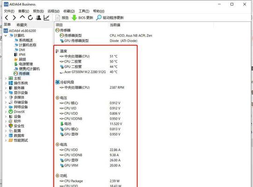The width and height of the screenshot is (253, 187).
Task: Open the user manage icon in toolbar
Action: (x=38, y=18)
